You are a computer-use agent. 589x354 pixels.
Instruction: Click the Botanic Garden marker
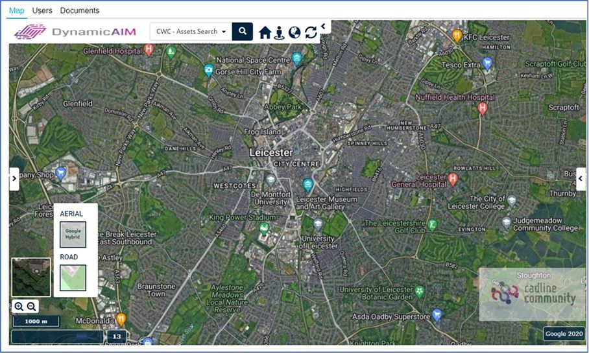point(420,291)
